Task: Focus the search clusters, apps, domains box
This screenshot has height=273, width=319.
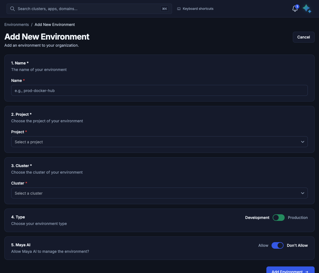Action: click(89, 9)
